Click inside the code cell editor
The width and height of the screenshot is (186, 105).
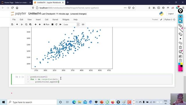[x=101, y=79]
